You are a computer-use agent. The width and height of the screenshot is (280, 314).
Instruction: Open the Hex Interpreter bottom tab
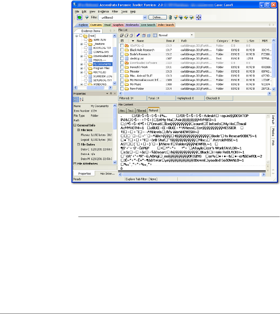pyautogui.click(x=108, y=174)
